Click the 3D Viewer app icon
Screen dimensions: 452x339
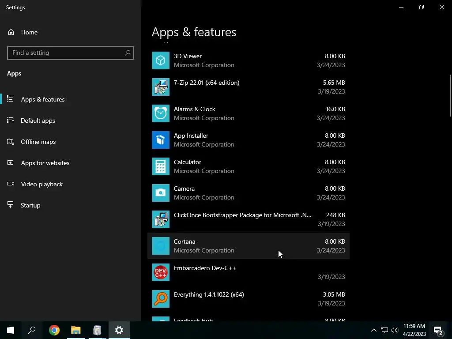pyautogui.click(x=161, y=60)
